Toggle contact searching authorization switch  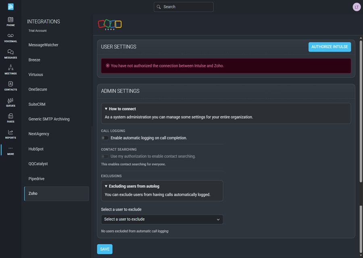point(105,156)
